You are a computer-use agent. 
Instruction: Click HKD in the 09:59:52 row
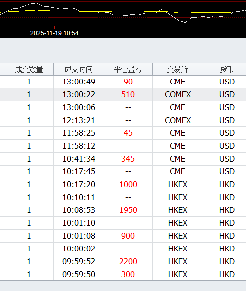(x=227, y=261)
